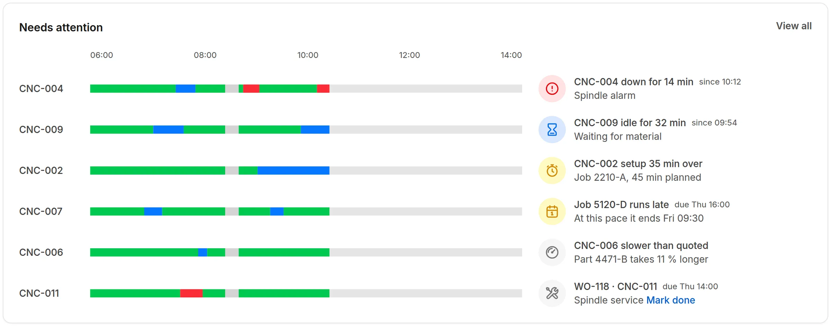
Task: Click the yellow stopwatch setup overrun icon
Action: 552,170
